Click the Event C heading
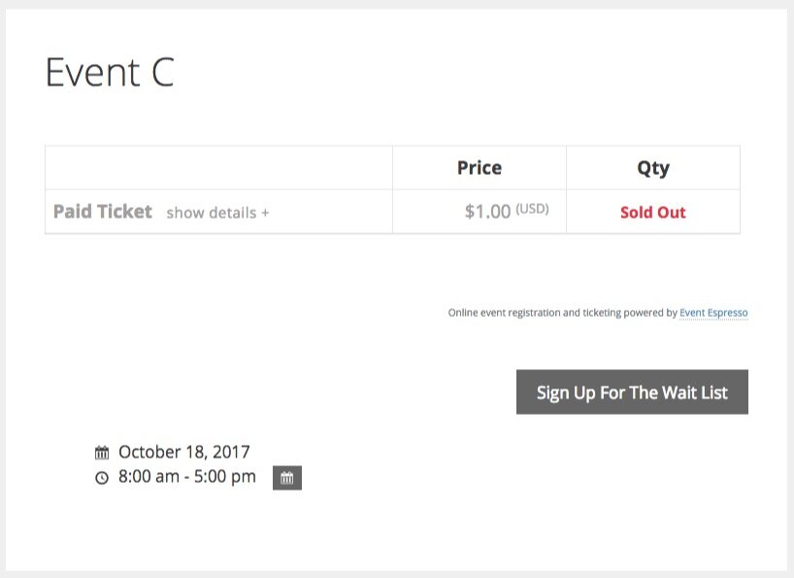Image resolution: width=794 pixels, height=578 pixels. pos(110,74)
